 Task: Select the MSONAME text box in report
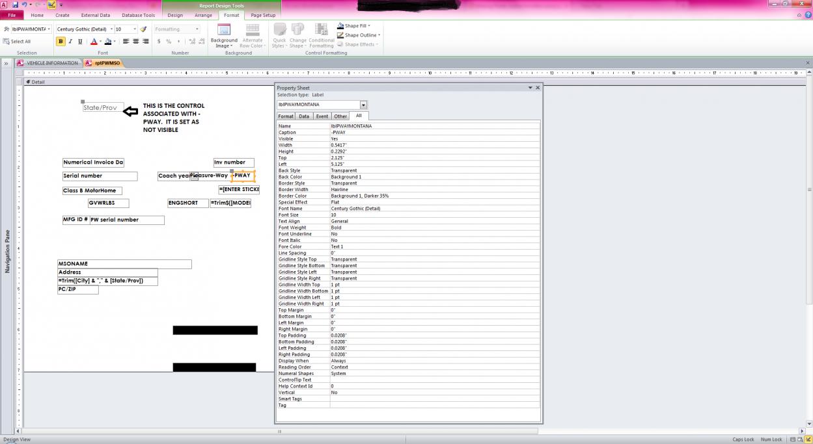coord(124,264)
